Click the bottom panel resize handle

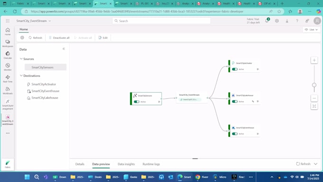(195, 159)
